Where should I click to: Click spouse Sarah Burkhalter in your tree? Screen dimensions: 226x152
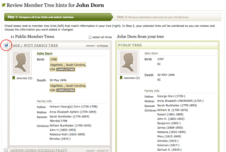click(x=177, y=105)
